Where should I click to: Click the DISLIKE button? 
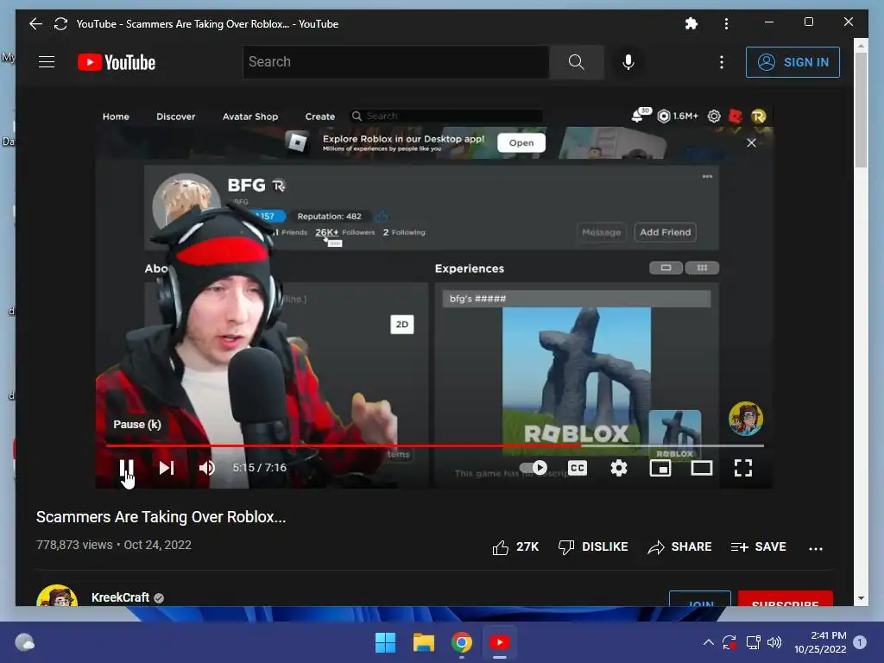593,546
